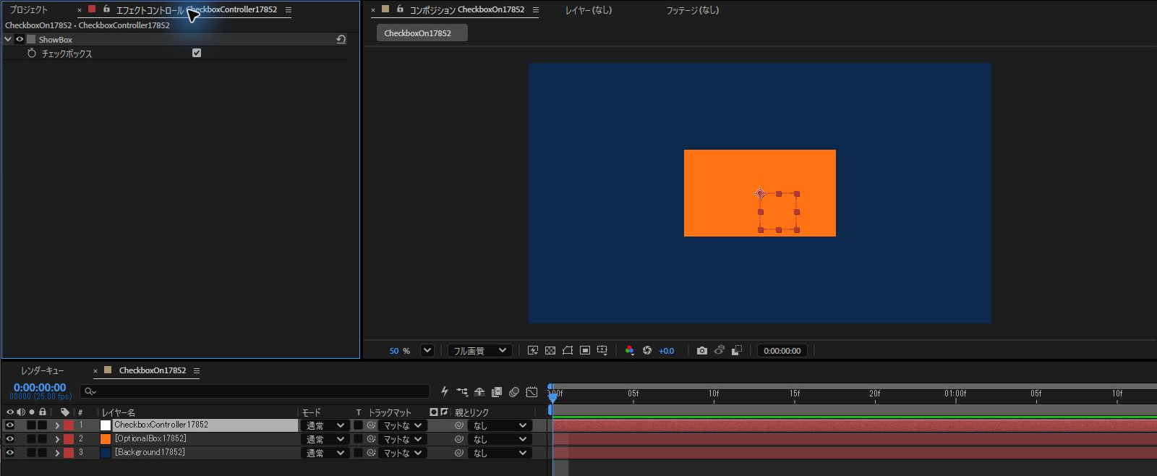Uncheck the チェックボックス checkbox
Image resolution: width=1157 pixels, height=476 pixels.
coord(197,53)
